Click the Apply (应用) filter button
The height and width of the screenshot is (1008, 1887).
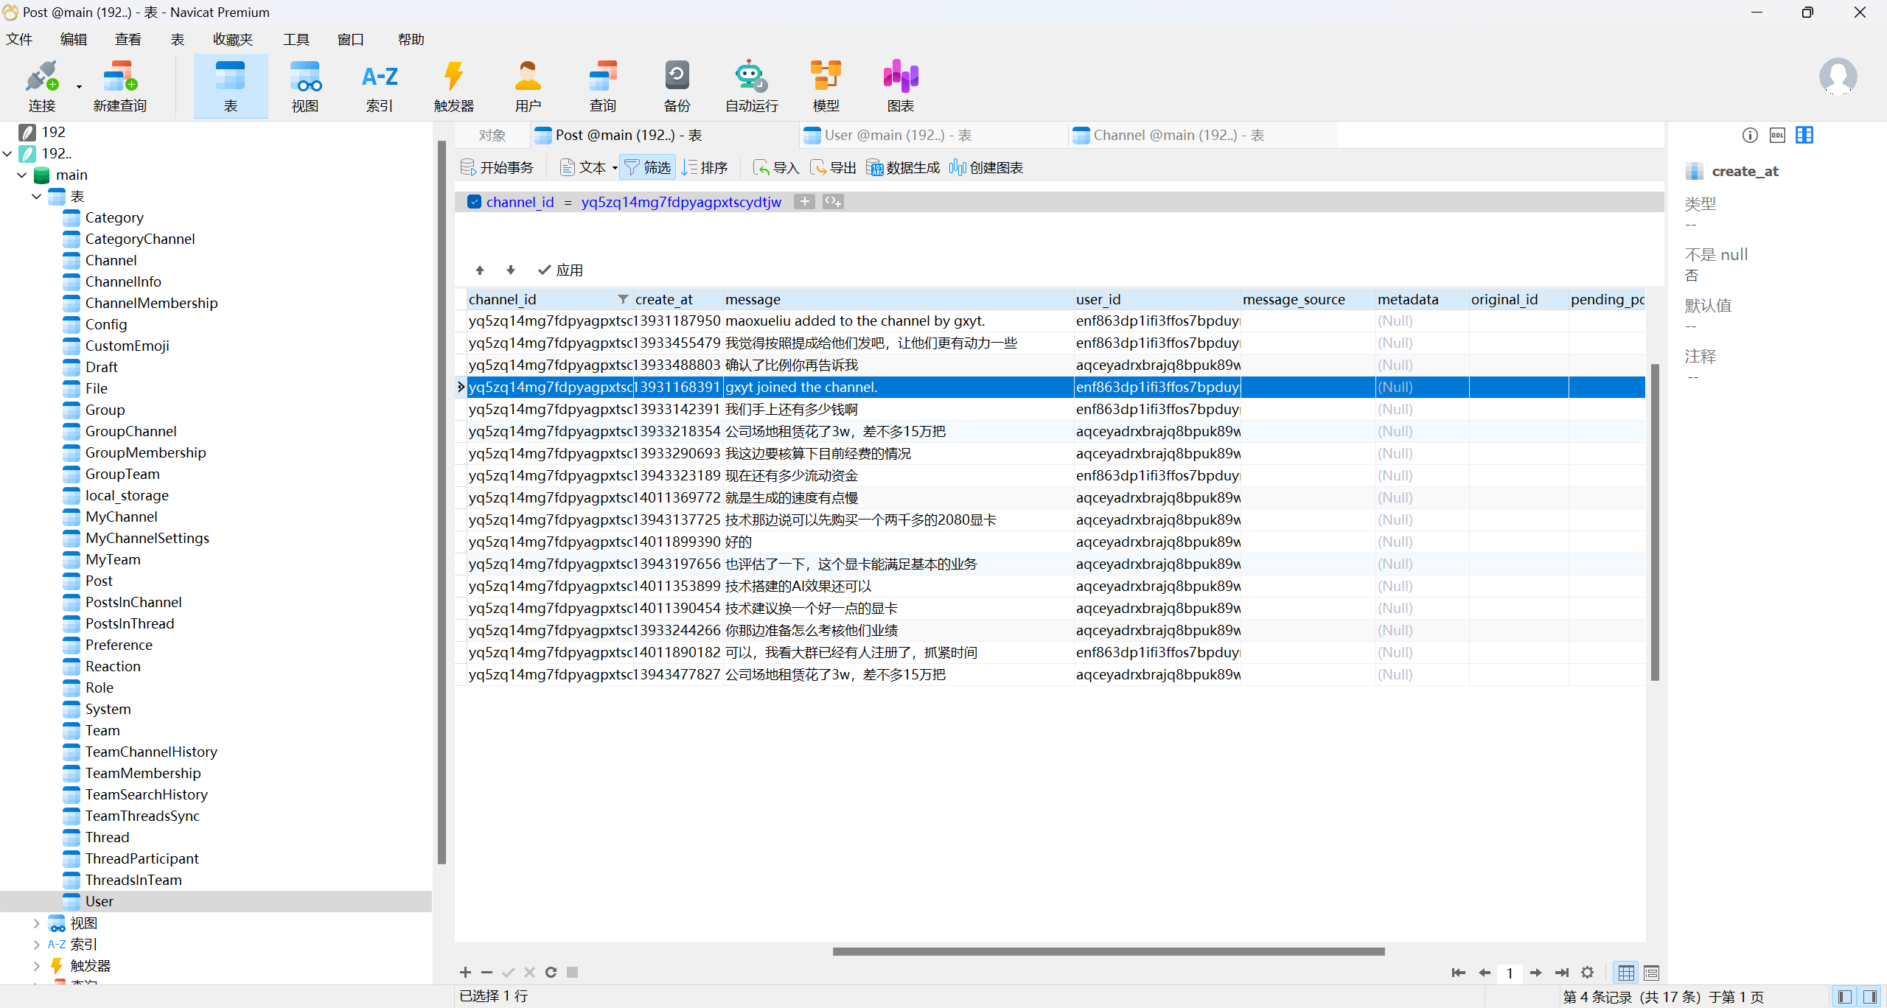560,270
